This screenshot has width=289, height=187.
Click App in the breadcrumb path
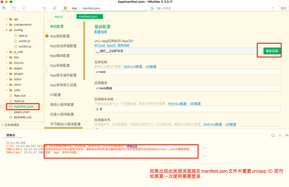coord(74,8)
